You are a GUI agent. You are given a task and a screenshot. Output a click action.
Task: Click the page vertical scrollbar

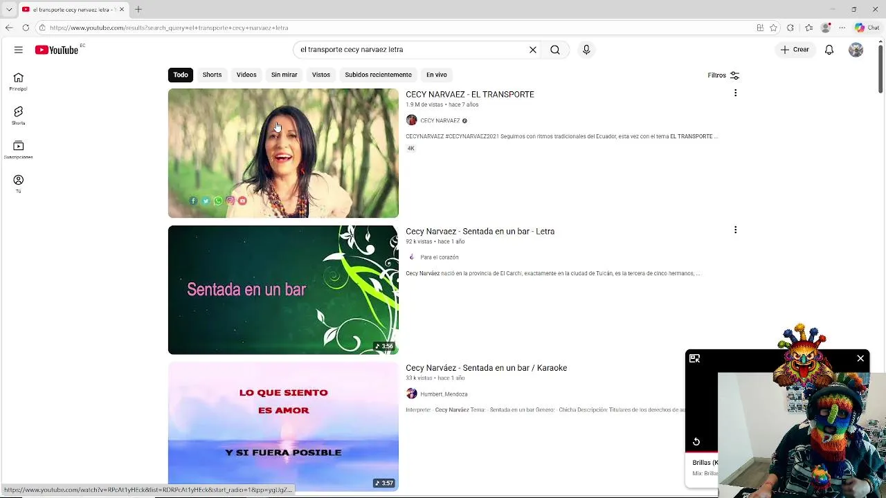click(x=880, y=69)
